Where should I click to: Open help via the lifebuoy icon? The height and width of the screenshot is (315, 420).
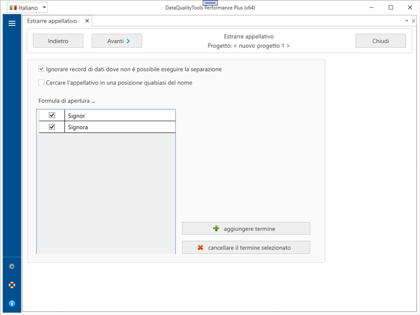click(11, 285)
